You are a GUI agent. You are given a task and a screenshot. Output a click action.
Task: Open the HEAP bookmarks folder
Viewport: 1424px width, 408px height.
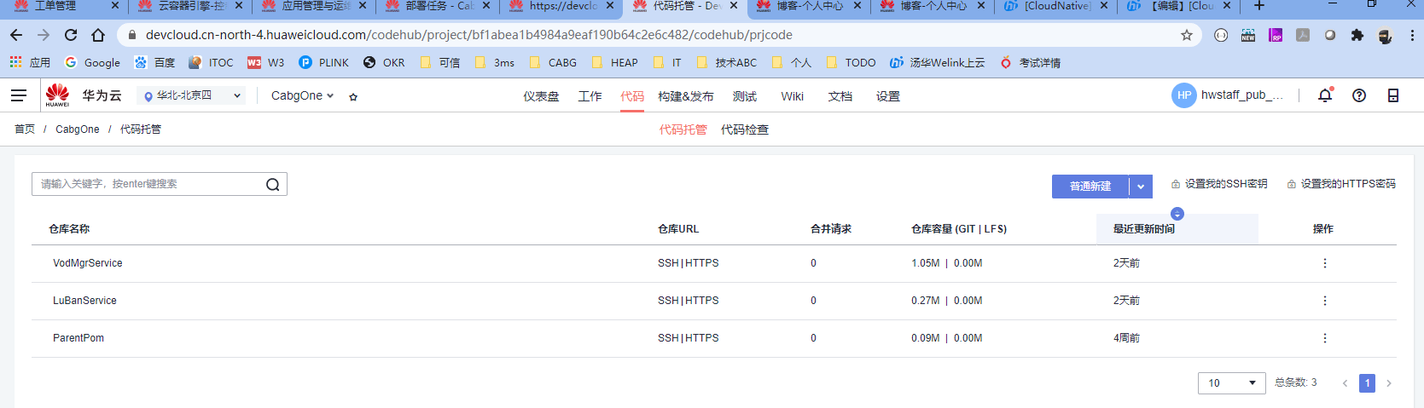pos(614,62)
